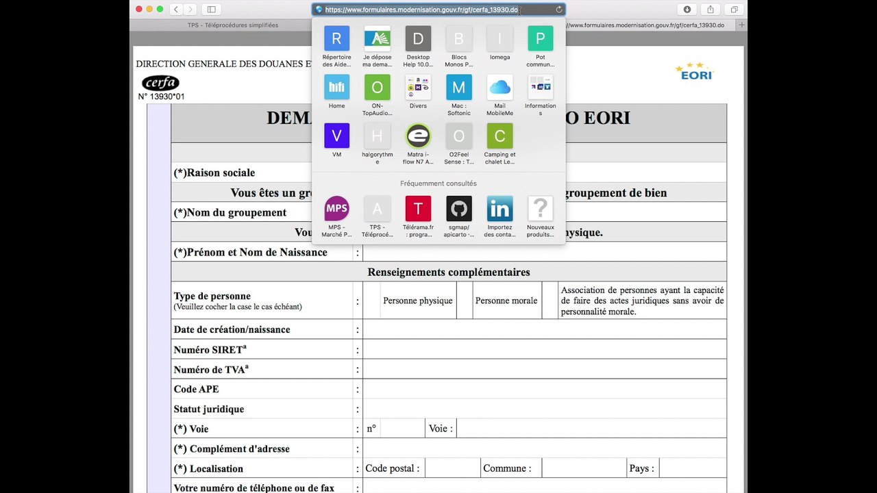Toggle the Safari sidebar
Image resolution: width=877 pixels, height=493 pixels.
[211, 9]
